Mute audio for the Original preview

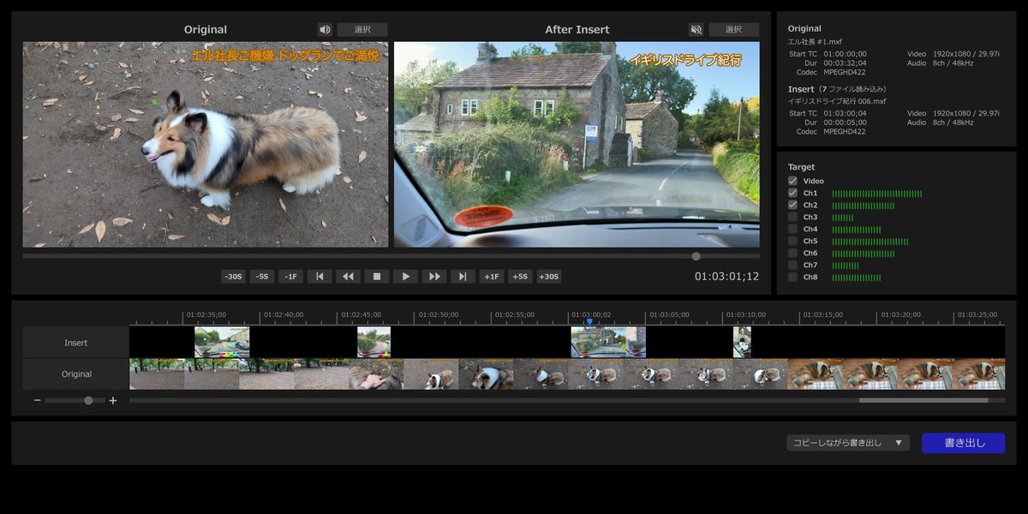point(324,28)
